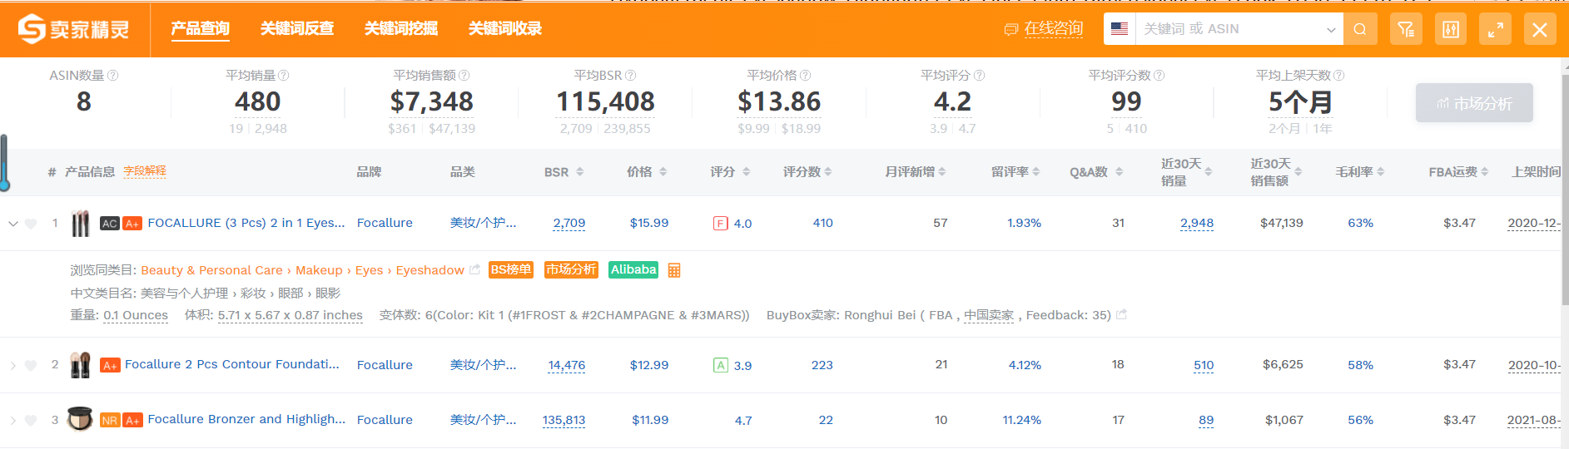This screenshot has width=1569, height=449.
Task: Click the search magnifier icon
Action: 1360,29
